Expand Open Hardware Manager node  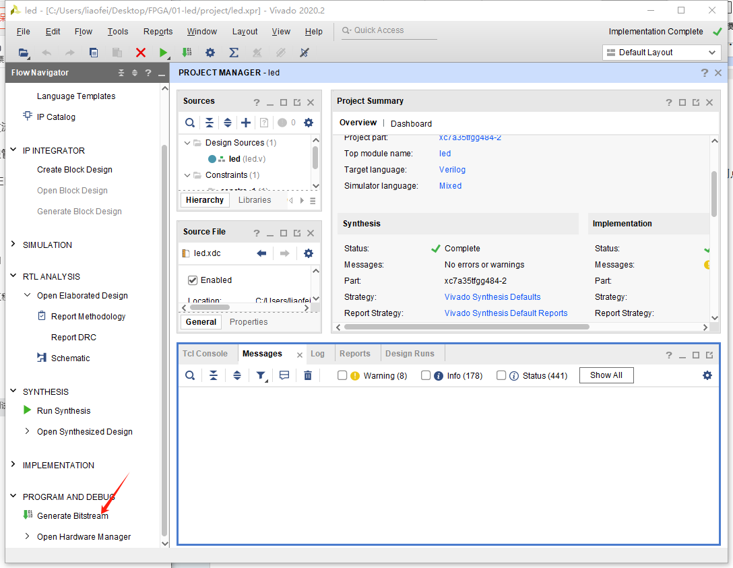coord(27,536)
